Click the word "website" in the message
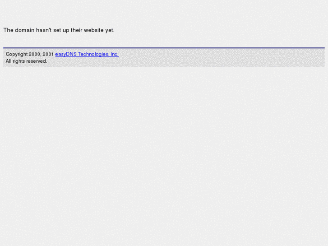The height and width of the screenshot is (246, 328). point(94,30)
